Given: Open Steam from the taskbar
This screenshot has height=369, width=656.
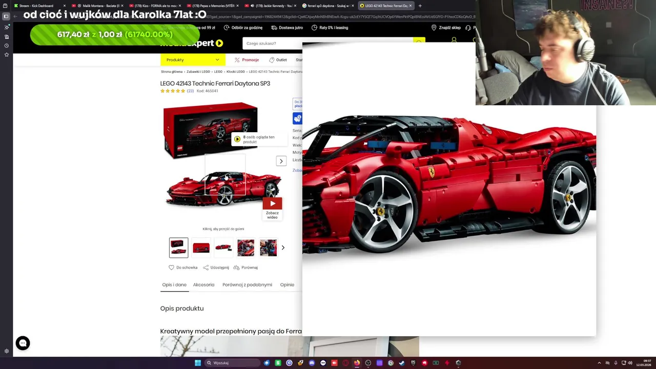Looking at the screenshot, I should point(402,363).
